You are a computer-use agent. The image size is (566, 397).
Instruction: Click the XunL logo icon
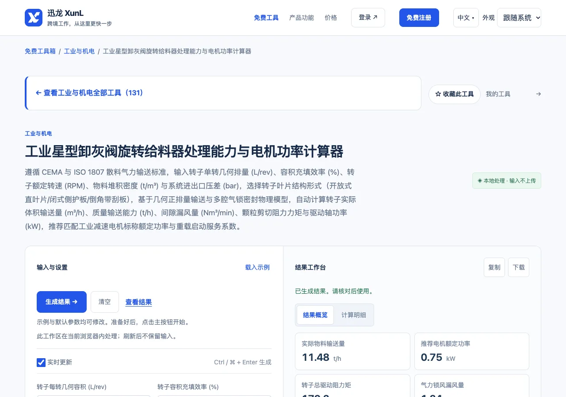(34, 18)
